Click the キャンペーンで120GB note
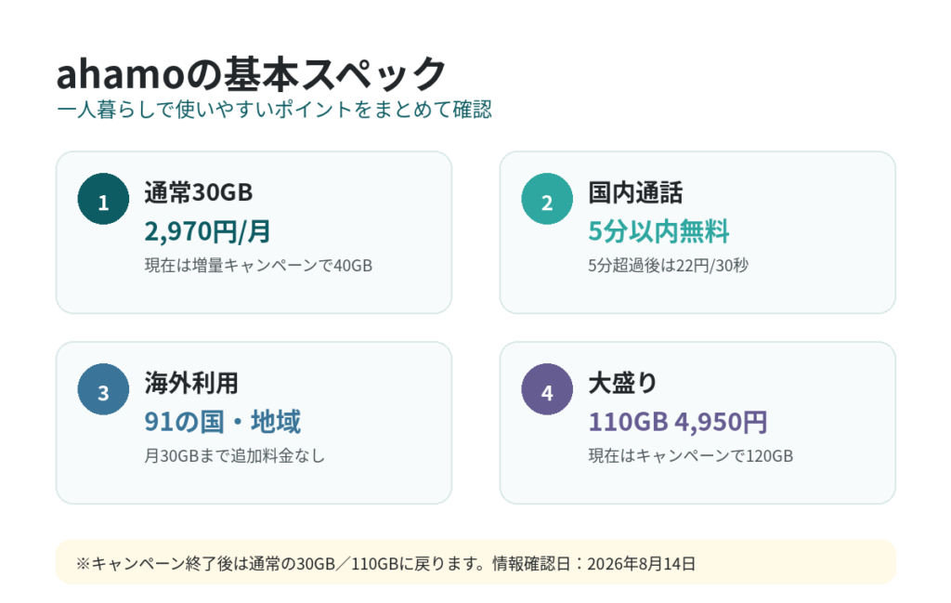 coord(691,456)
